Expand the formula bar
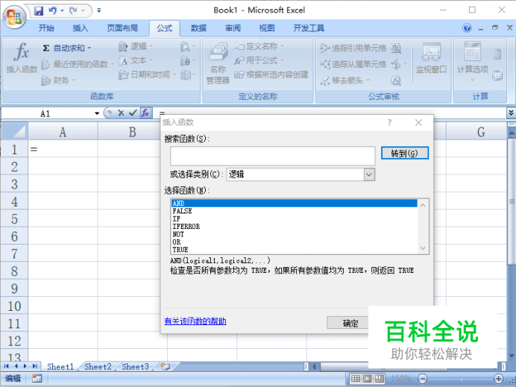Screen dimensions: 516x387 pyautogui.click(x=511, y=113)
